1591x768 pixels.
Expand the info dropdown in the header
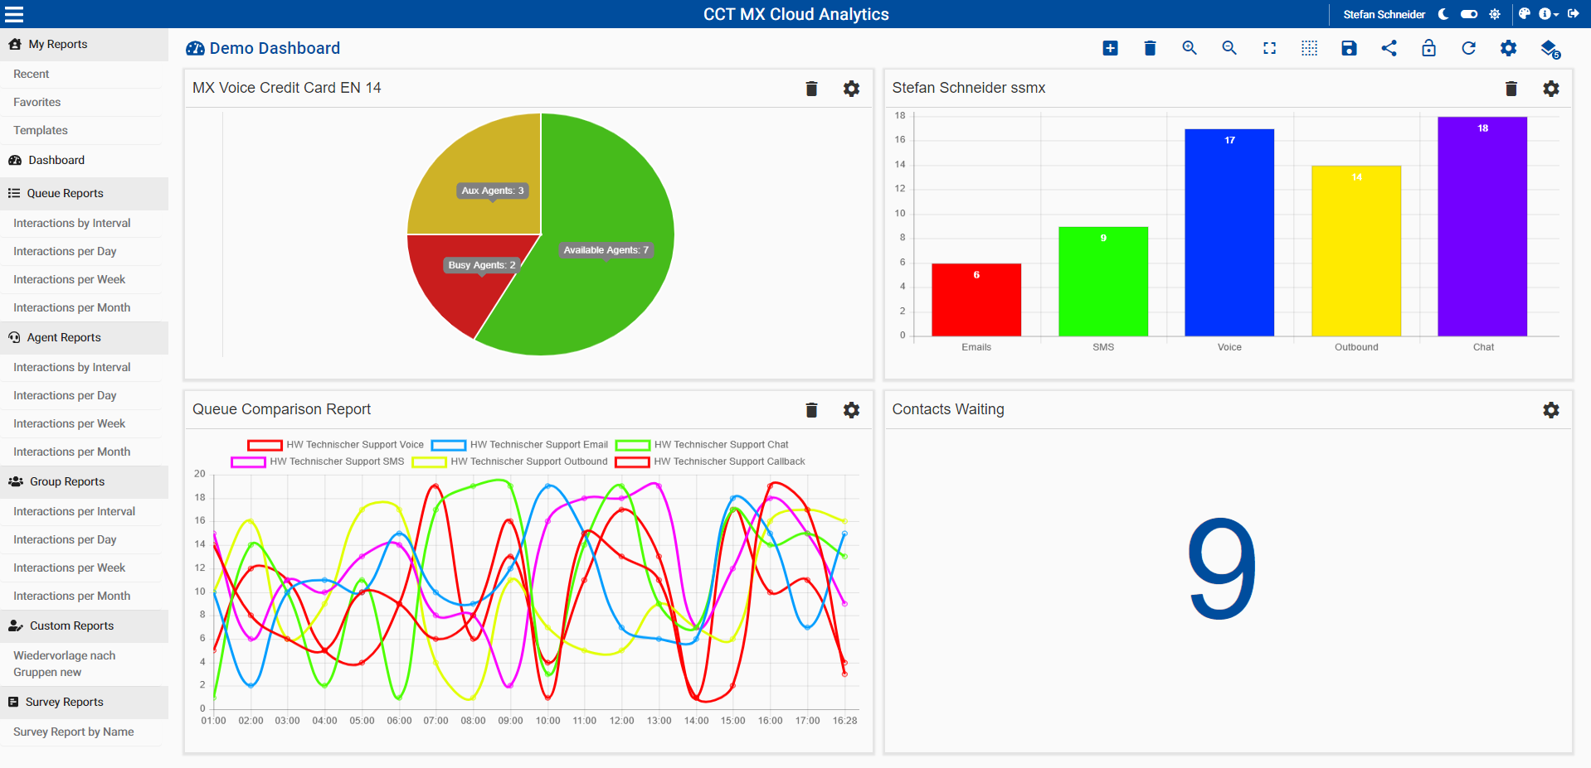click(1548, 14)
